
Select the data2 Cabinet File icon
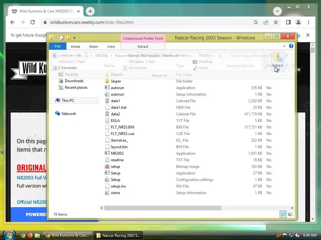click(x=107, y=114)
